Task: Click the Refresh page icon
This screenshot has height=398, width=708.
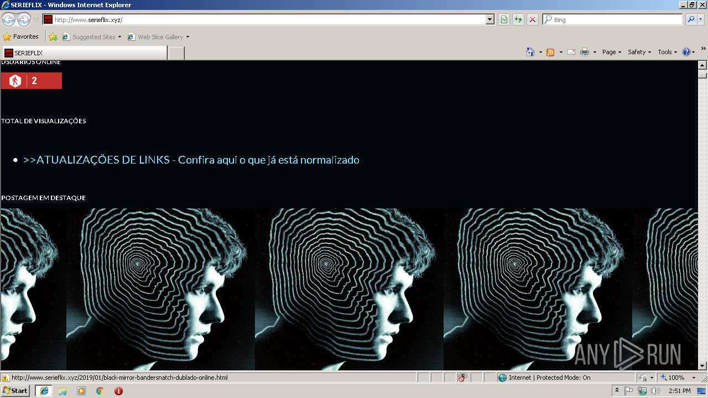Action: point(518,19)
